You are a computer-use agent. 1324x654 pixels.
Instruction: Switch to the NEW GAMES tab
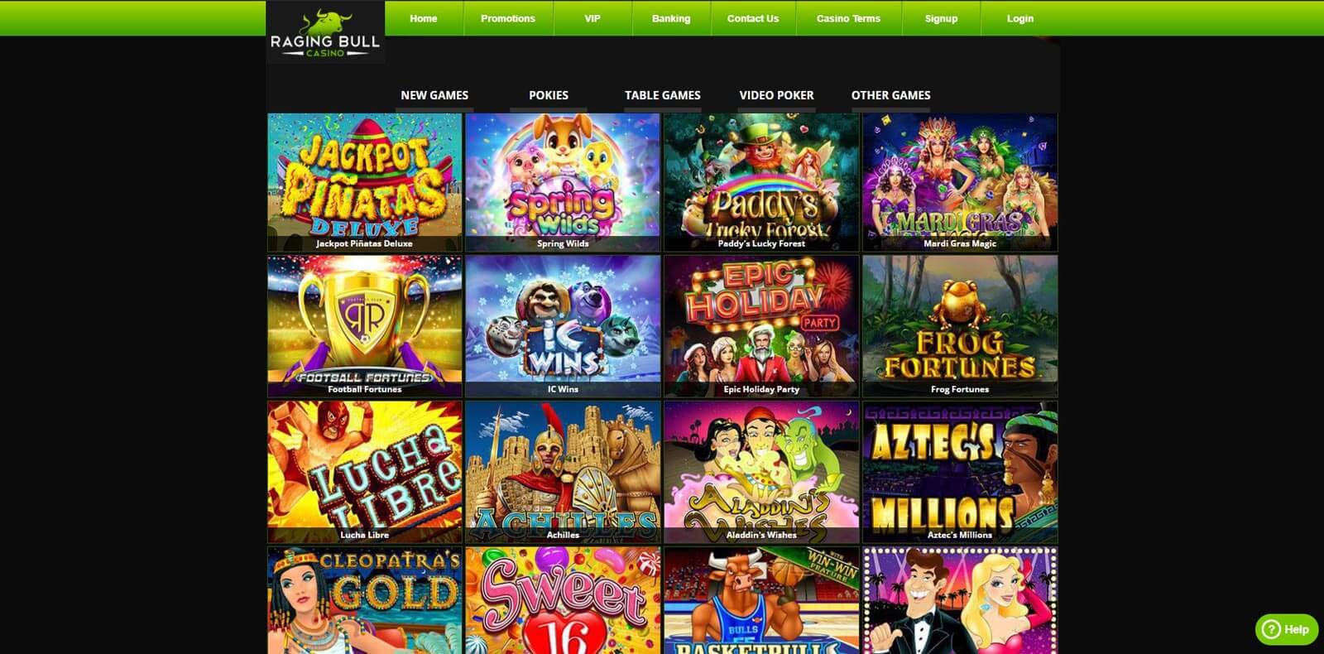pyautogui.click(x=434, y=95)
